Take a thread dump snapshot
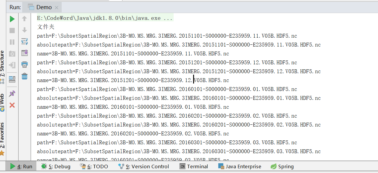This screenshot has height=173, width=378. tap(12, 53)
